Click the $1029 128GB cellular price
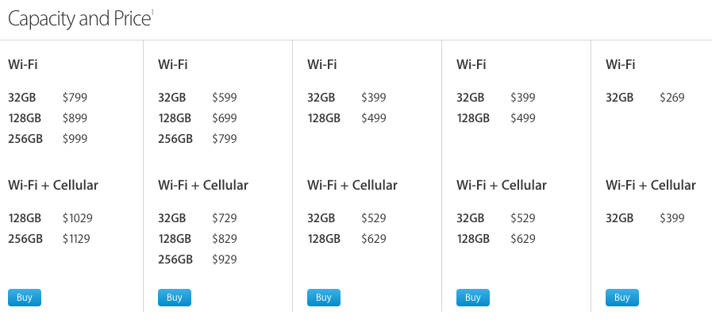Screen dimensions: 712x323 pos(78,218)
